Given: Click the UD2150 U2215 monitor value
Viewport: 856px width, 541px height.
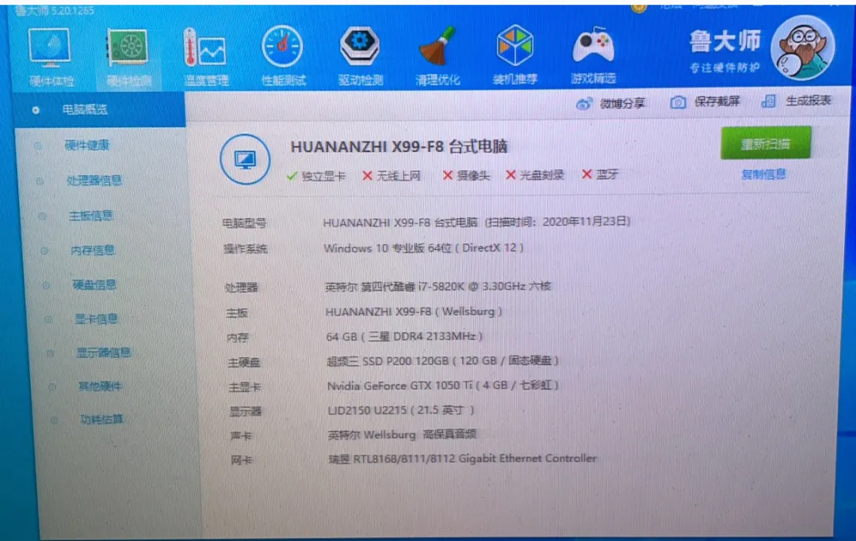Looking at the screenshot, I should (401, 410).
